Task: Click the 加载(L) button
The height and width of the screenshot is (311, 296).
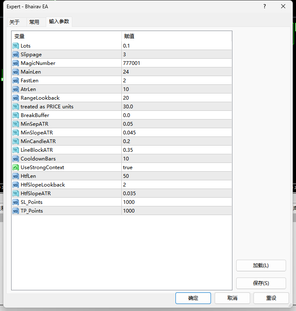Action: pyautogui.click(x=261, y=266)
